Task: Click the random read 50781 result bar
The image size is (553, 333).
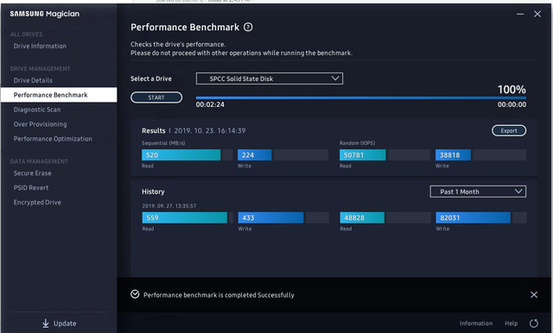Action: tap(385, 155)
